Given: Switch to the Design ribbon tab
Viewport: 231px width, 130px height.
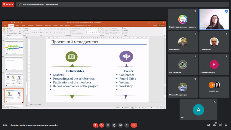Looking at the screenshot, I should pyautogui.click(x=23, y=26).
